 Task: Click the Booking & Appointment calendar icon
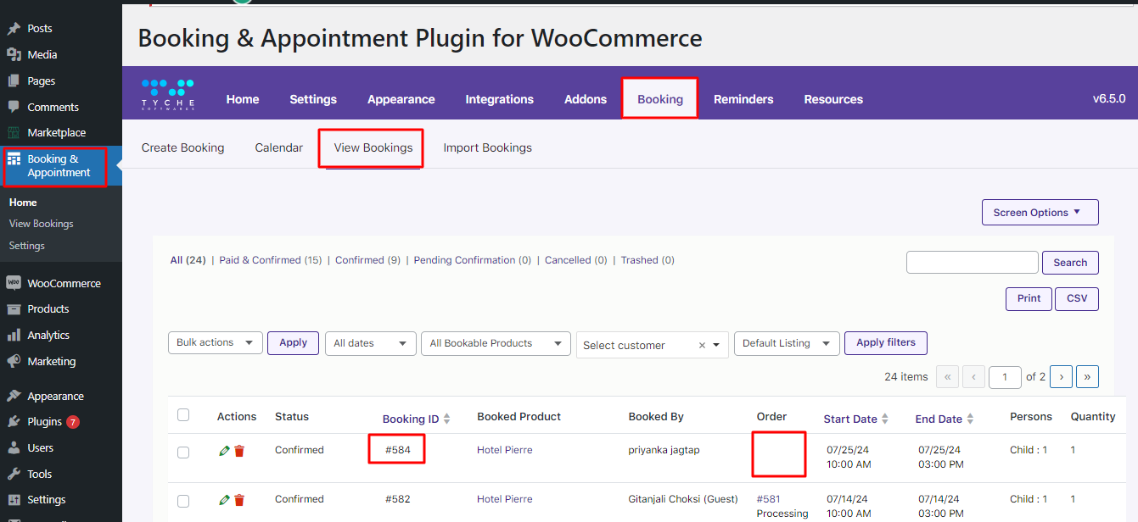click(14, 158)
